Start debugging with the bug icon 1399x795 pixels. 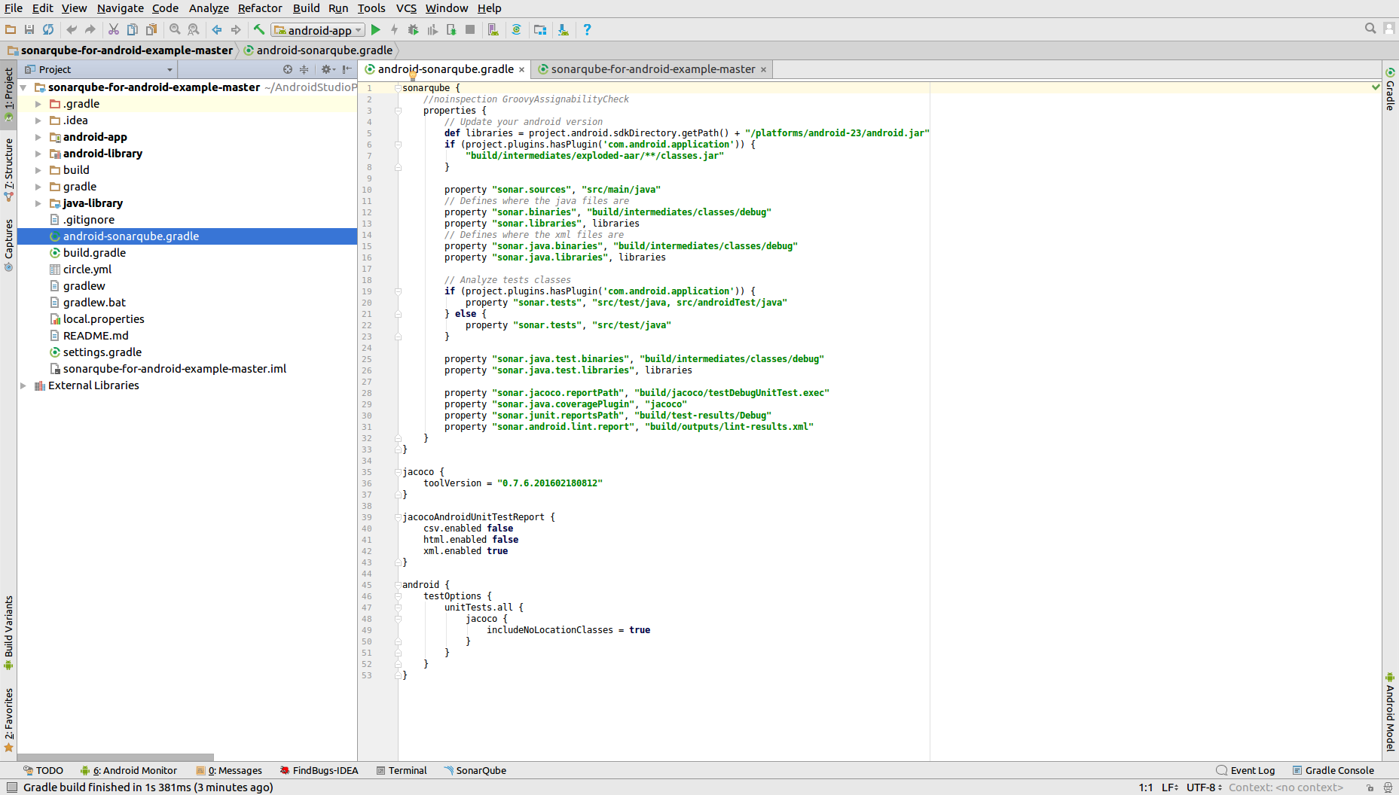[413, 29]
